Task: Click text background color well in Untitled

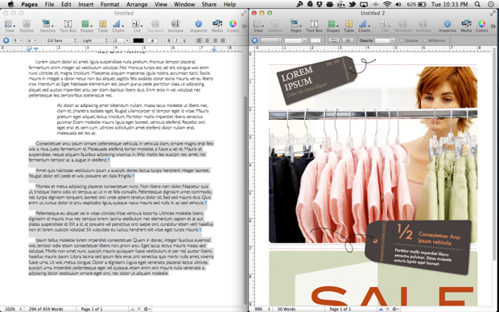Action: pyautogui.click(x=153, y=40)
